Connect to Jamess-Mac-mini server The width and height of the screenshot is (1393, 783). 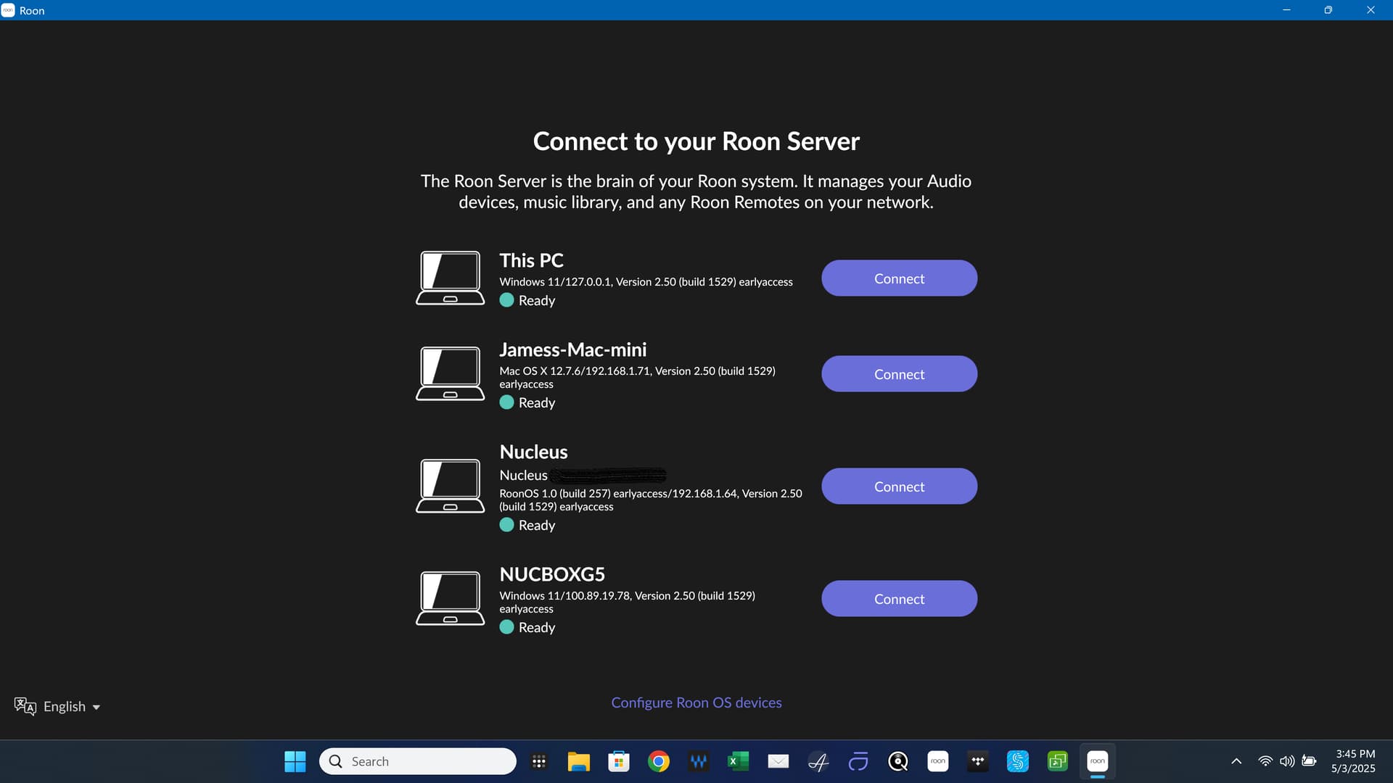(x=899, y=374)
